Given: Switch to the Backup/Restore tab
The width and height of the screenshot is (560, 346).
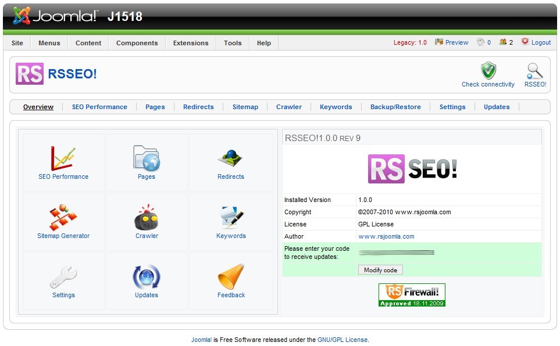Looking at the screenshot, I should [x=395, y=107].
